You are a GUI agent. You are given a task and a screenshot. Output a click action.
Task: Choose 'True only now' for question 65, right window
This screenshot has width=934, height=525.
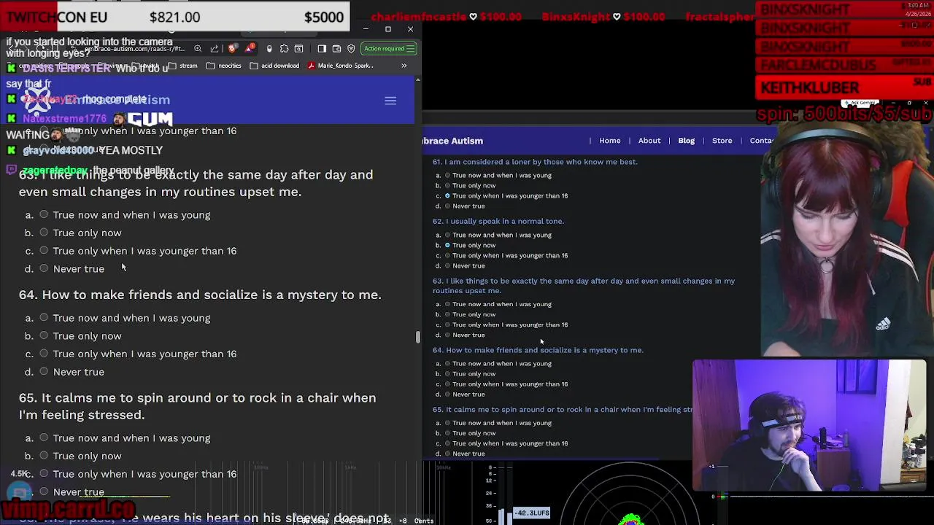(447, 433)
